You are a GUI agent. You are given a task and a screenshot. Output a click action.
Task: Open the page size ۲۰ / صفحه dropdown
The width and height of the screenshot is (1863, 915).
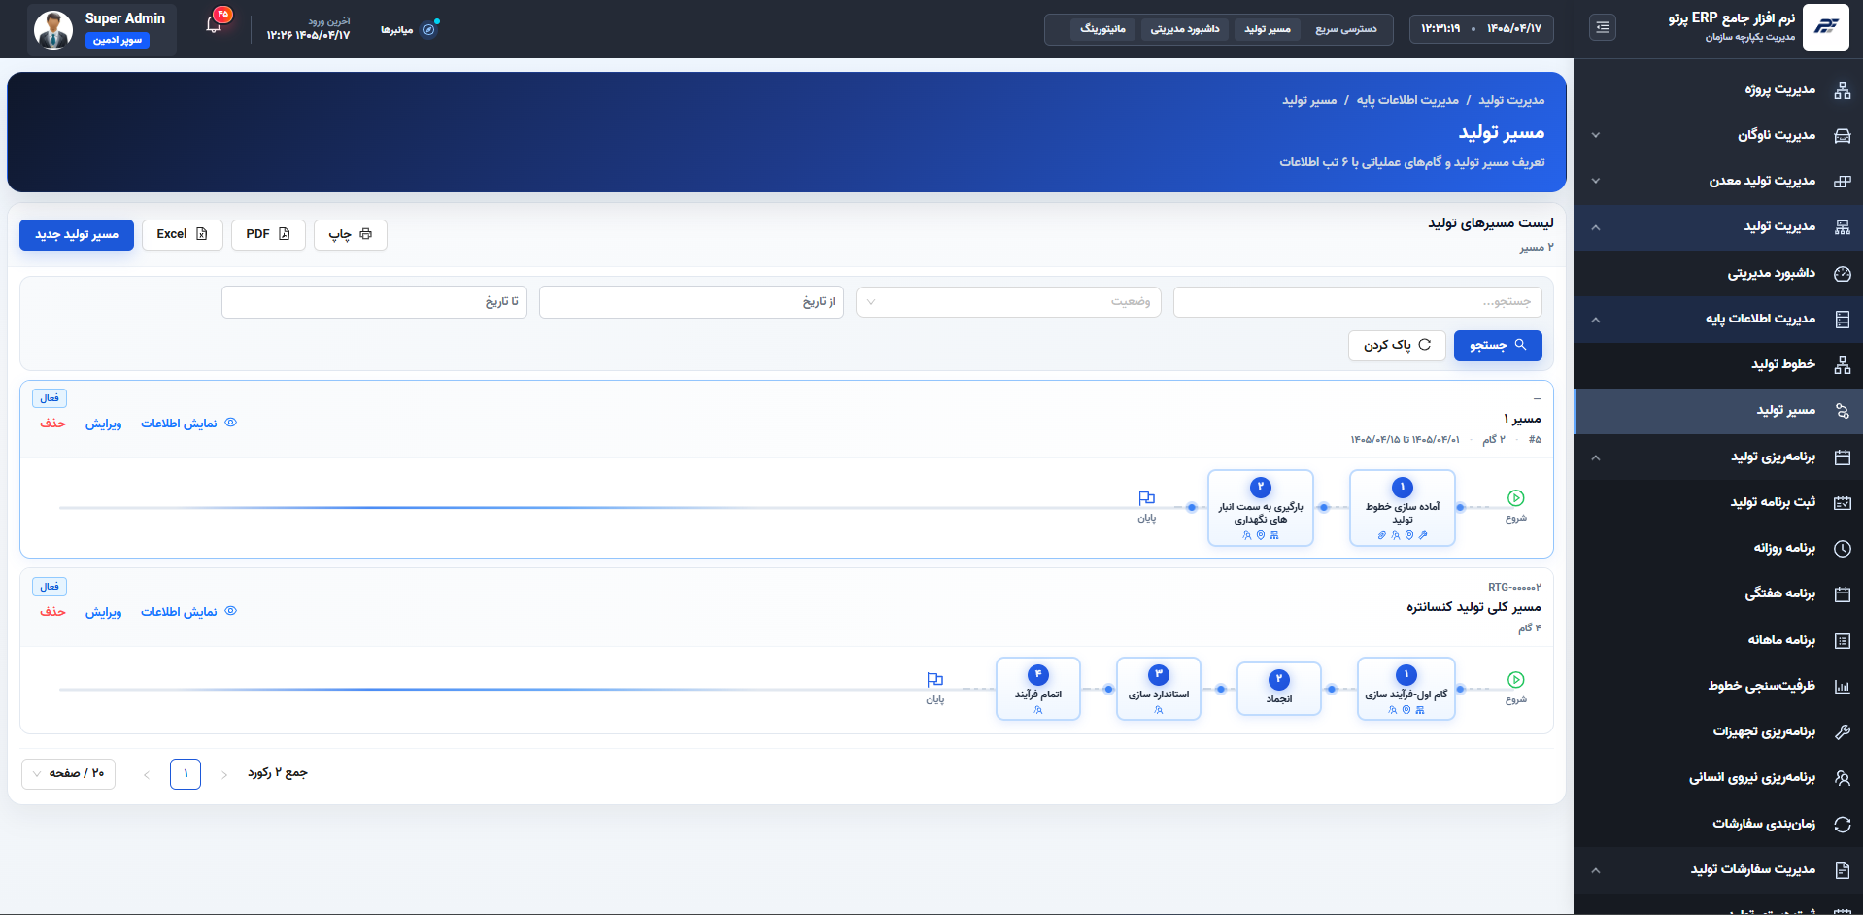click(68, 774)
